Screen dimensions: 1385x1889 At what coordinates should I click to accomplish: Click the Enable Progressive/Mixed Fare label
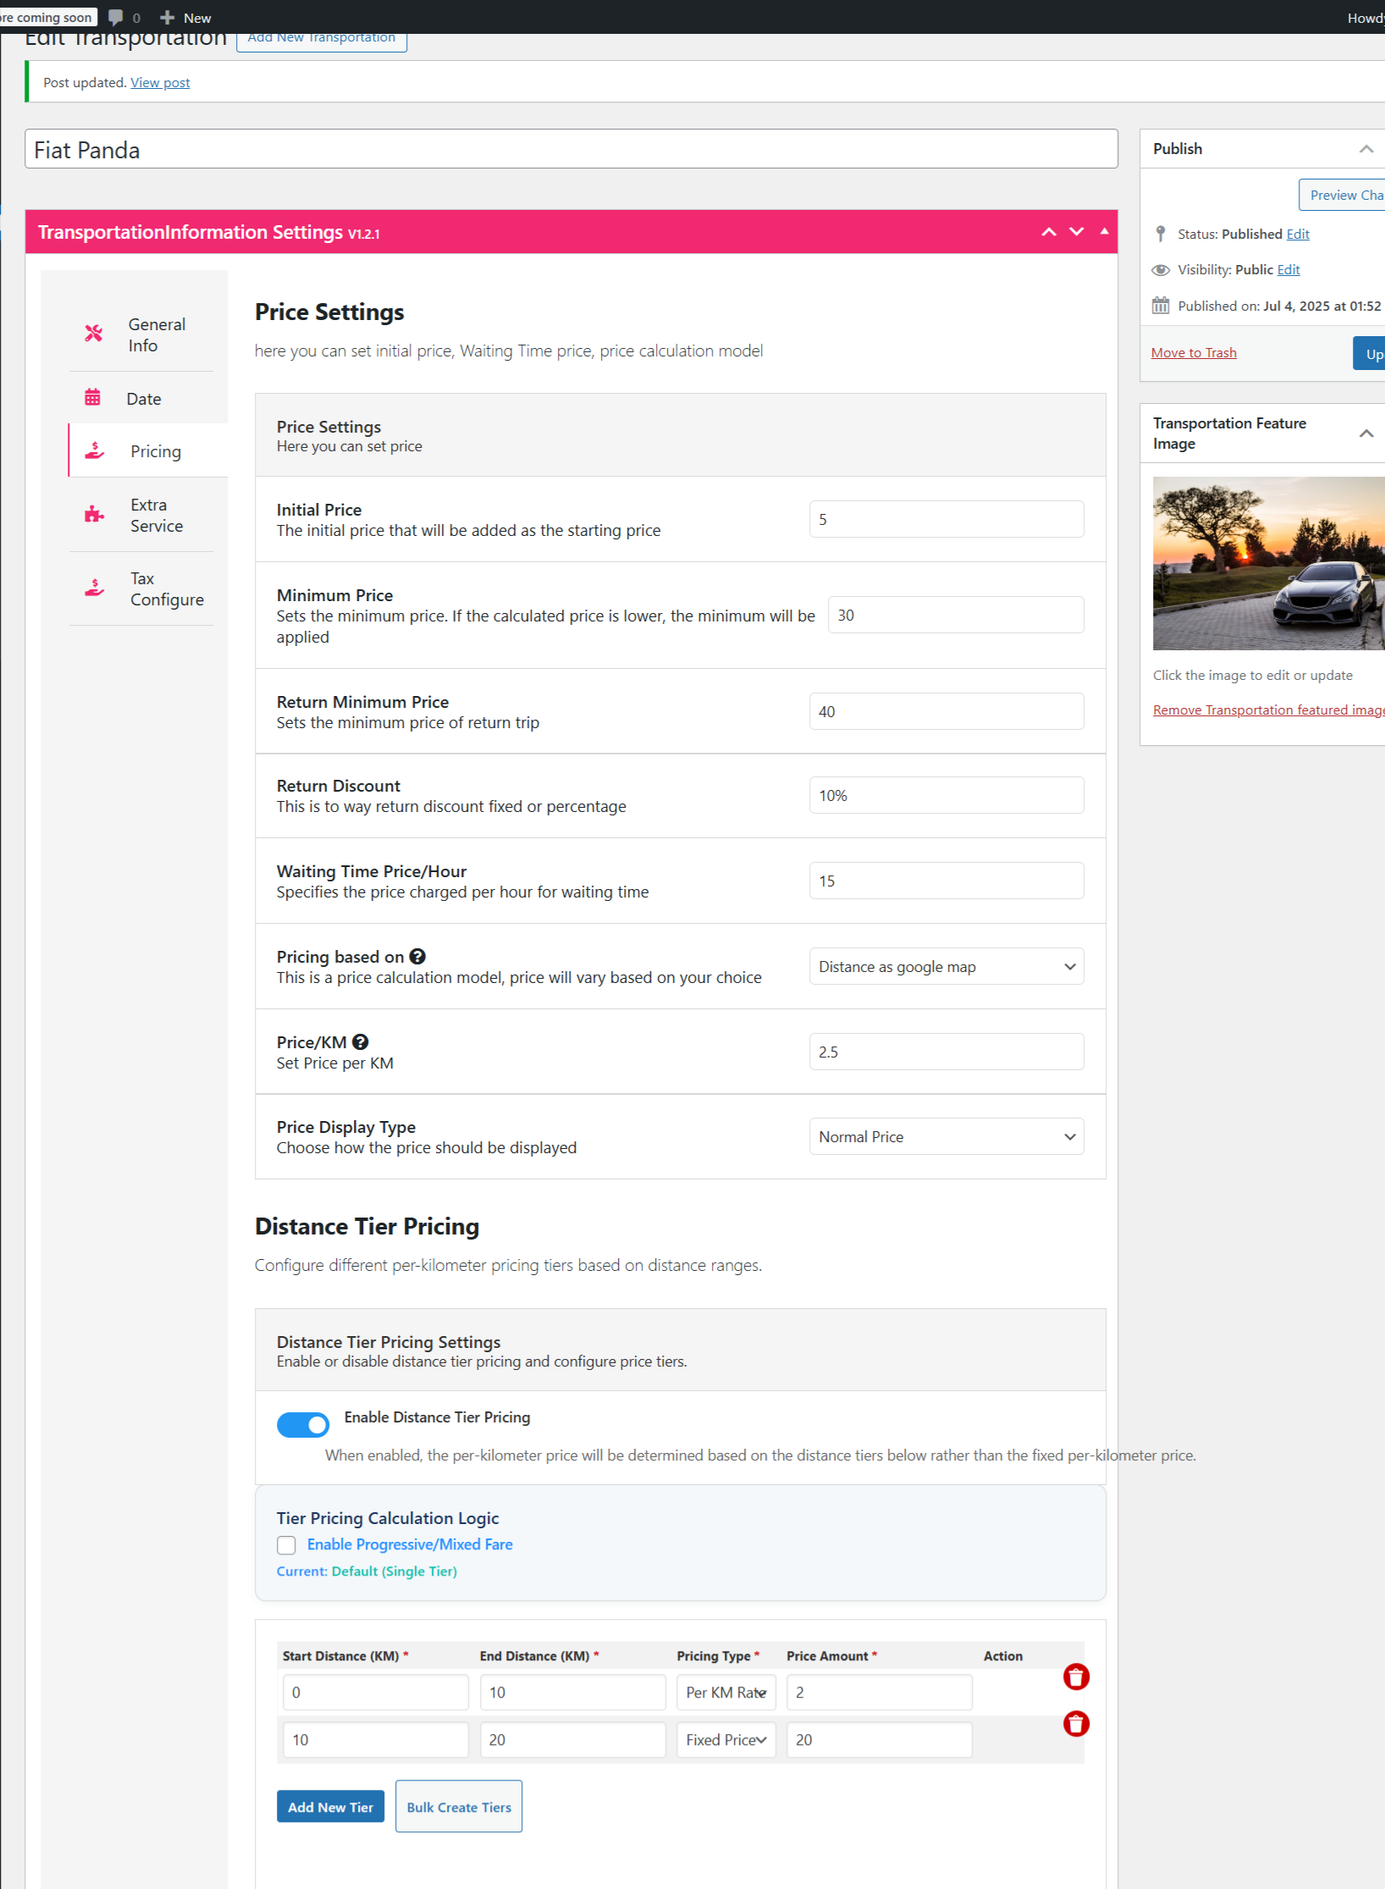[x=410, y=1545]
